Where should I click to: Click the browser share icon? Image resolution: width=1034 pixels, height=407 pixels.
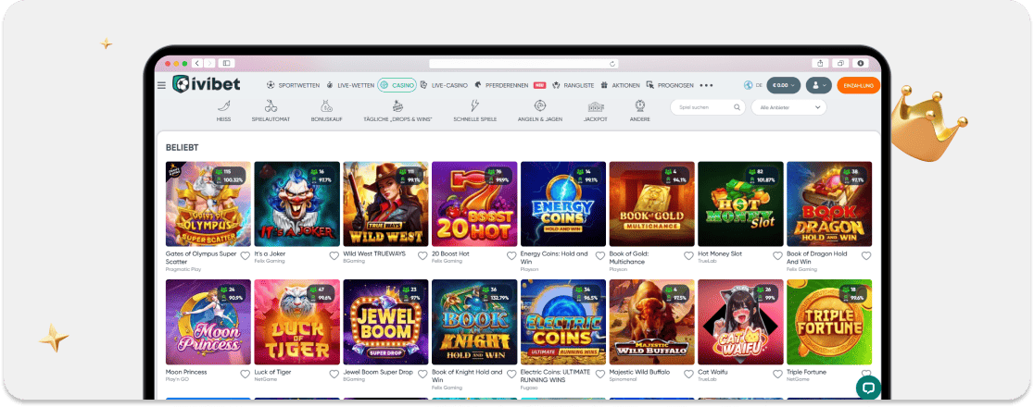(820, 63)
